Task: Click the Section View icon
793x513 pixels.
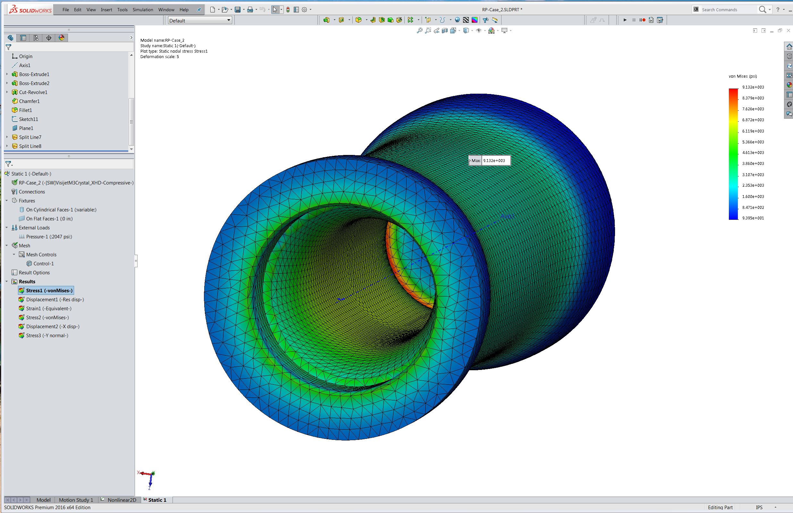Action: click(445, 31)
